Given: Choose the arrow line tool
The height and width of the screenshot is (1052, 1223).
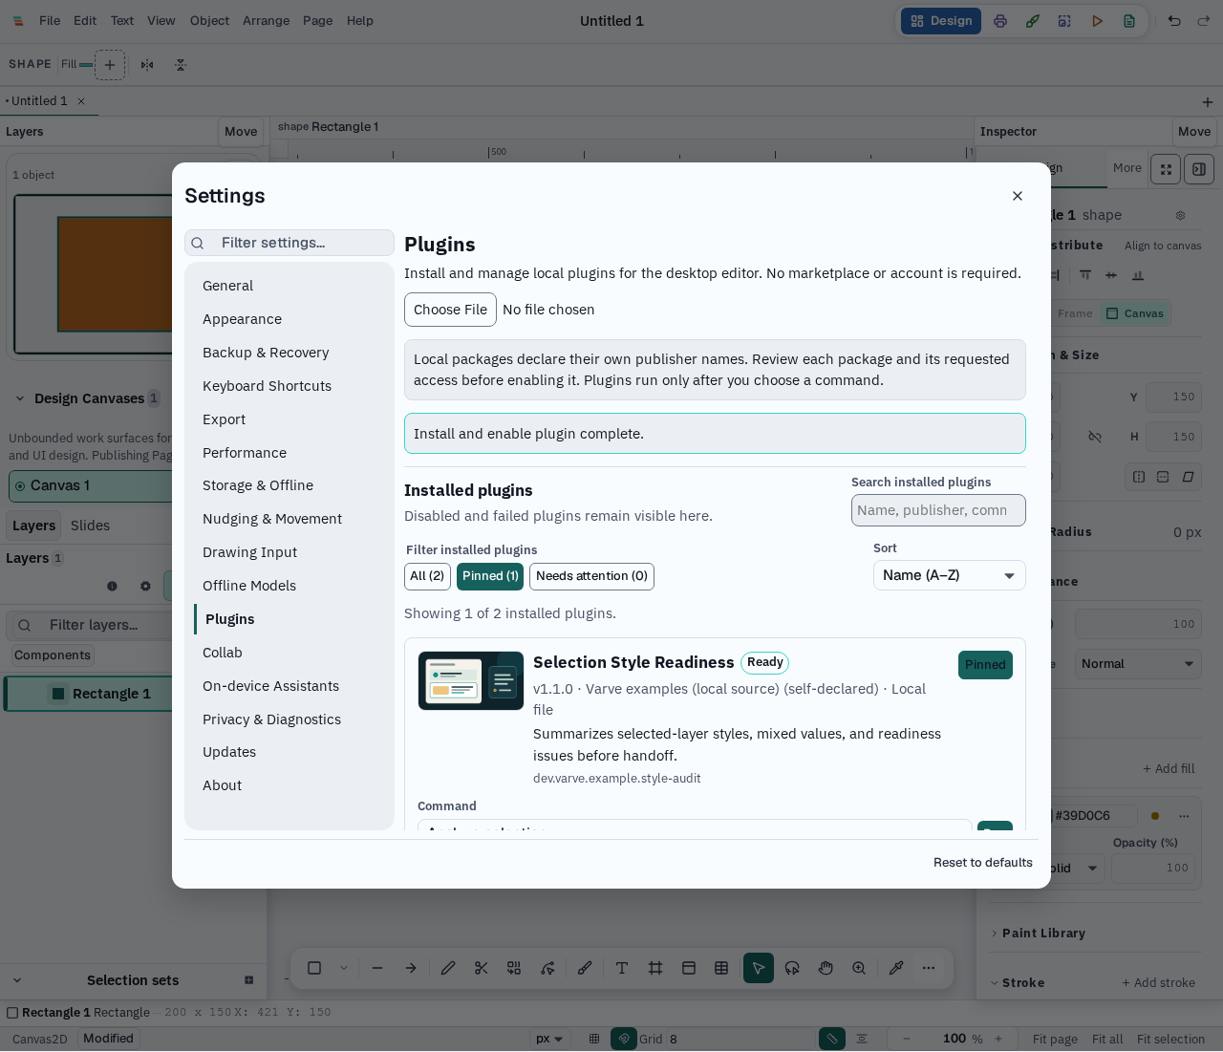Looking at the screenshot, I should coord(411,968).
